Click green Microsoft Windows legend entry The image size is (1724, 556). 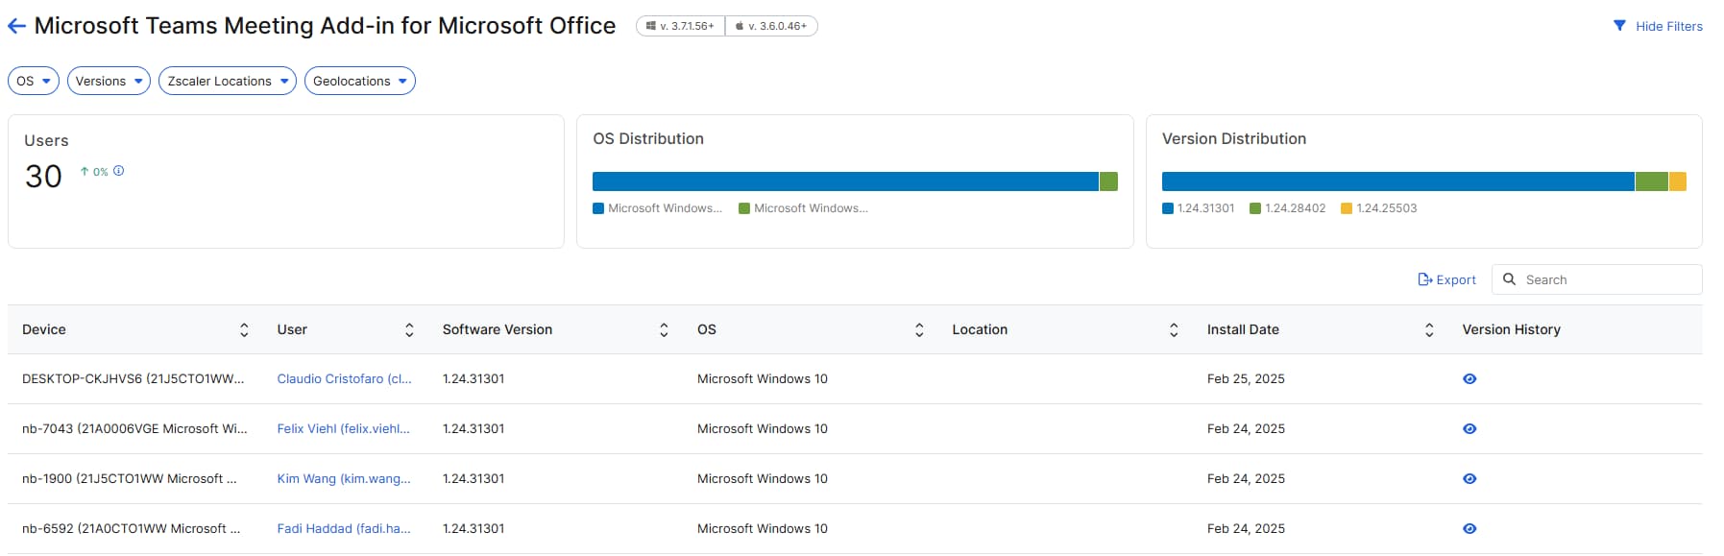803,208
